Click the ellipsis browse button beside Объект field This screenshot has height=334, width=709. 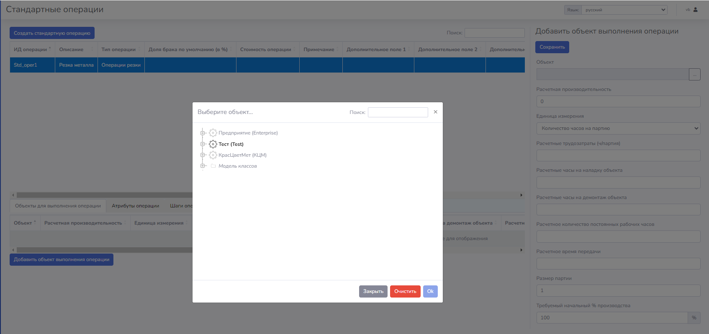tap(694, 75)
